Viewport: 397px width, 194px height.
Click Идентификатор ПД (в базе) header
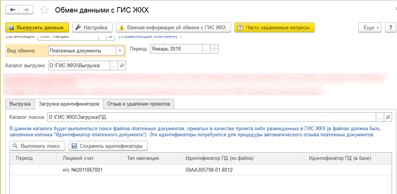(348, 158)
